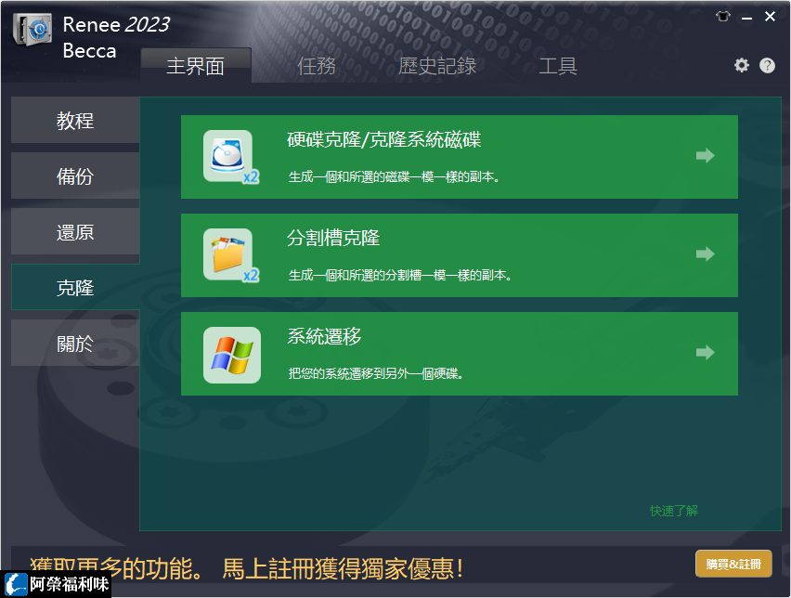The width and height of the screenshot is (791, 598).
Task: Open the help question mark icon
Action: pos(767,65)
